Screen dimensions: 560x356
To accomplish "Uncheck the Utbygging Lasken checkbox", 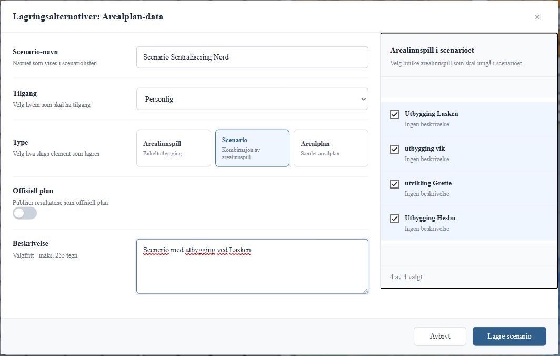I will pyautogui.click(x=394, y=114).
